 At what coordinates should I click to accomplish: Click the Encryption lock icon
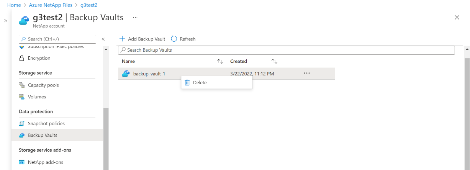22,58
